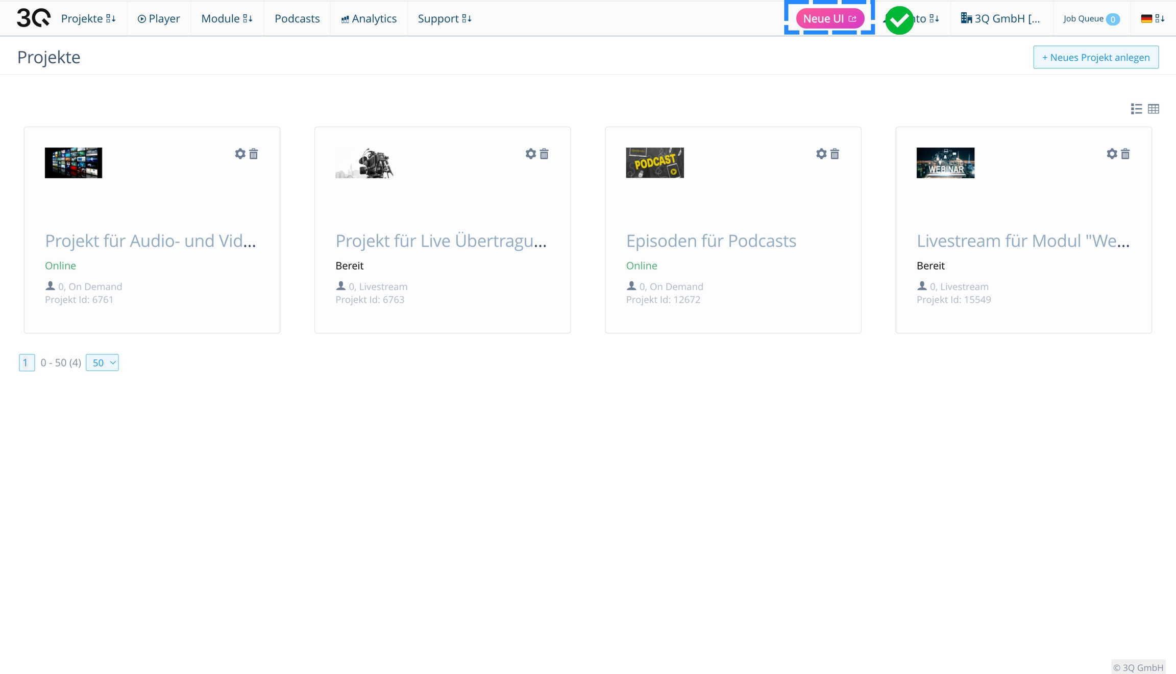Delete the Projekt für Live Übertragung card
The height and width of the screenshot is (674, 1176).
[544, 154]
